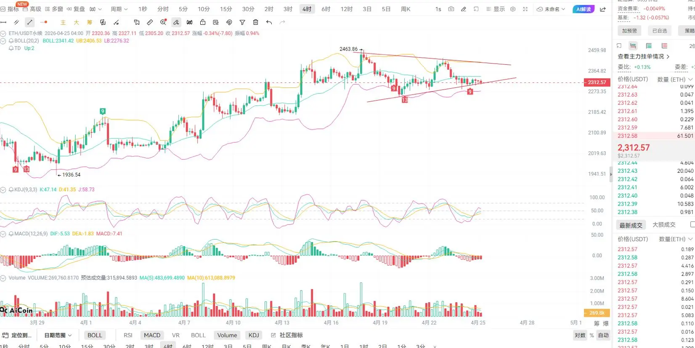
Task: Activate the zoom magnifier tool
Action: pyautogui.click(x=163, y=22)
